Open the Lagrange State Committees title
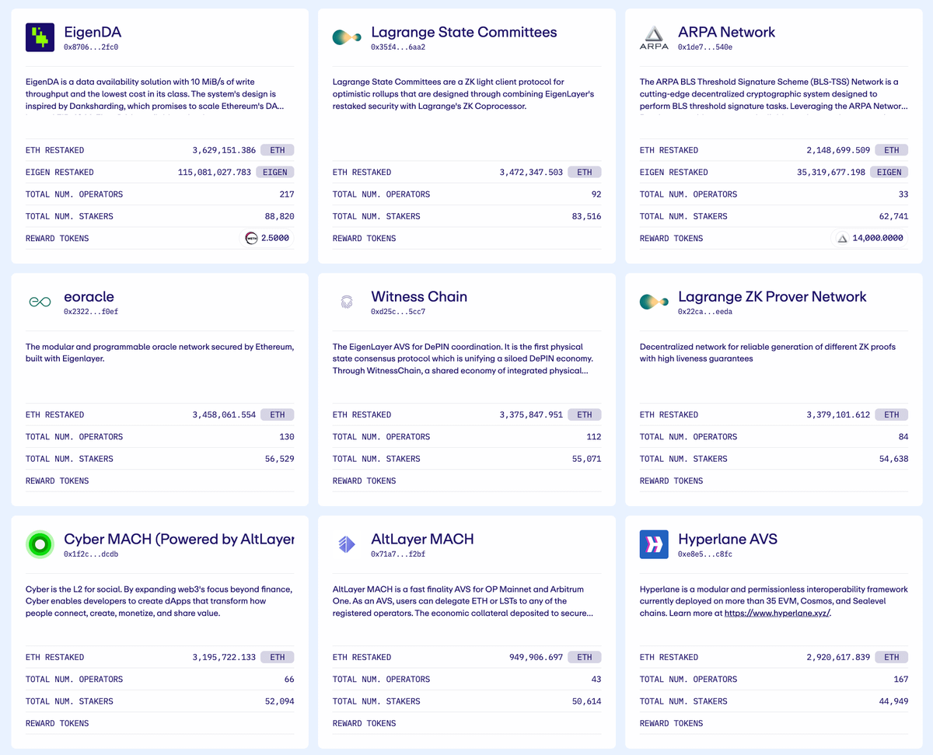Image resolution: width=933 pixels, height=755 pixels. click(464, 32)
